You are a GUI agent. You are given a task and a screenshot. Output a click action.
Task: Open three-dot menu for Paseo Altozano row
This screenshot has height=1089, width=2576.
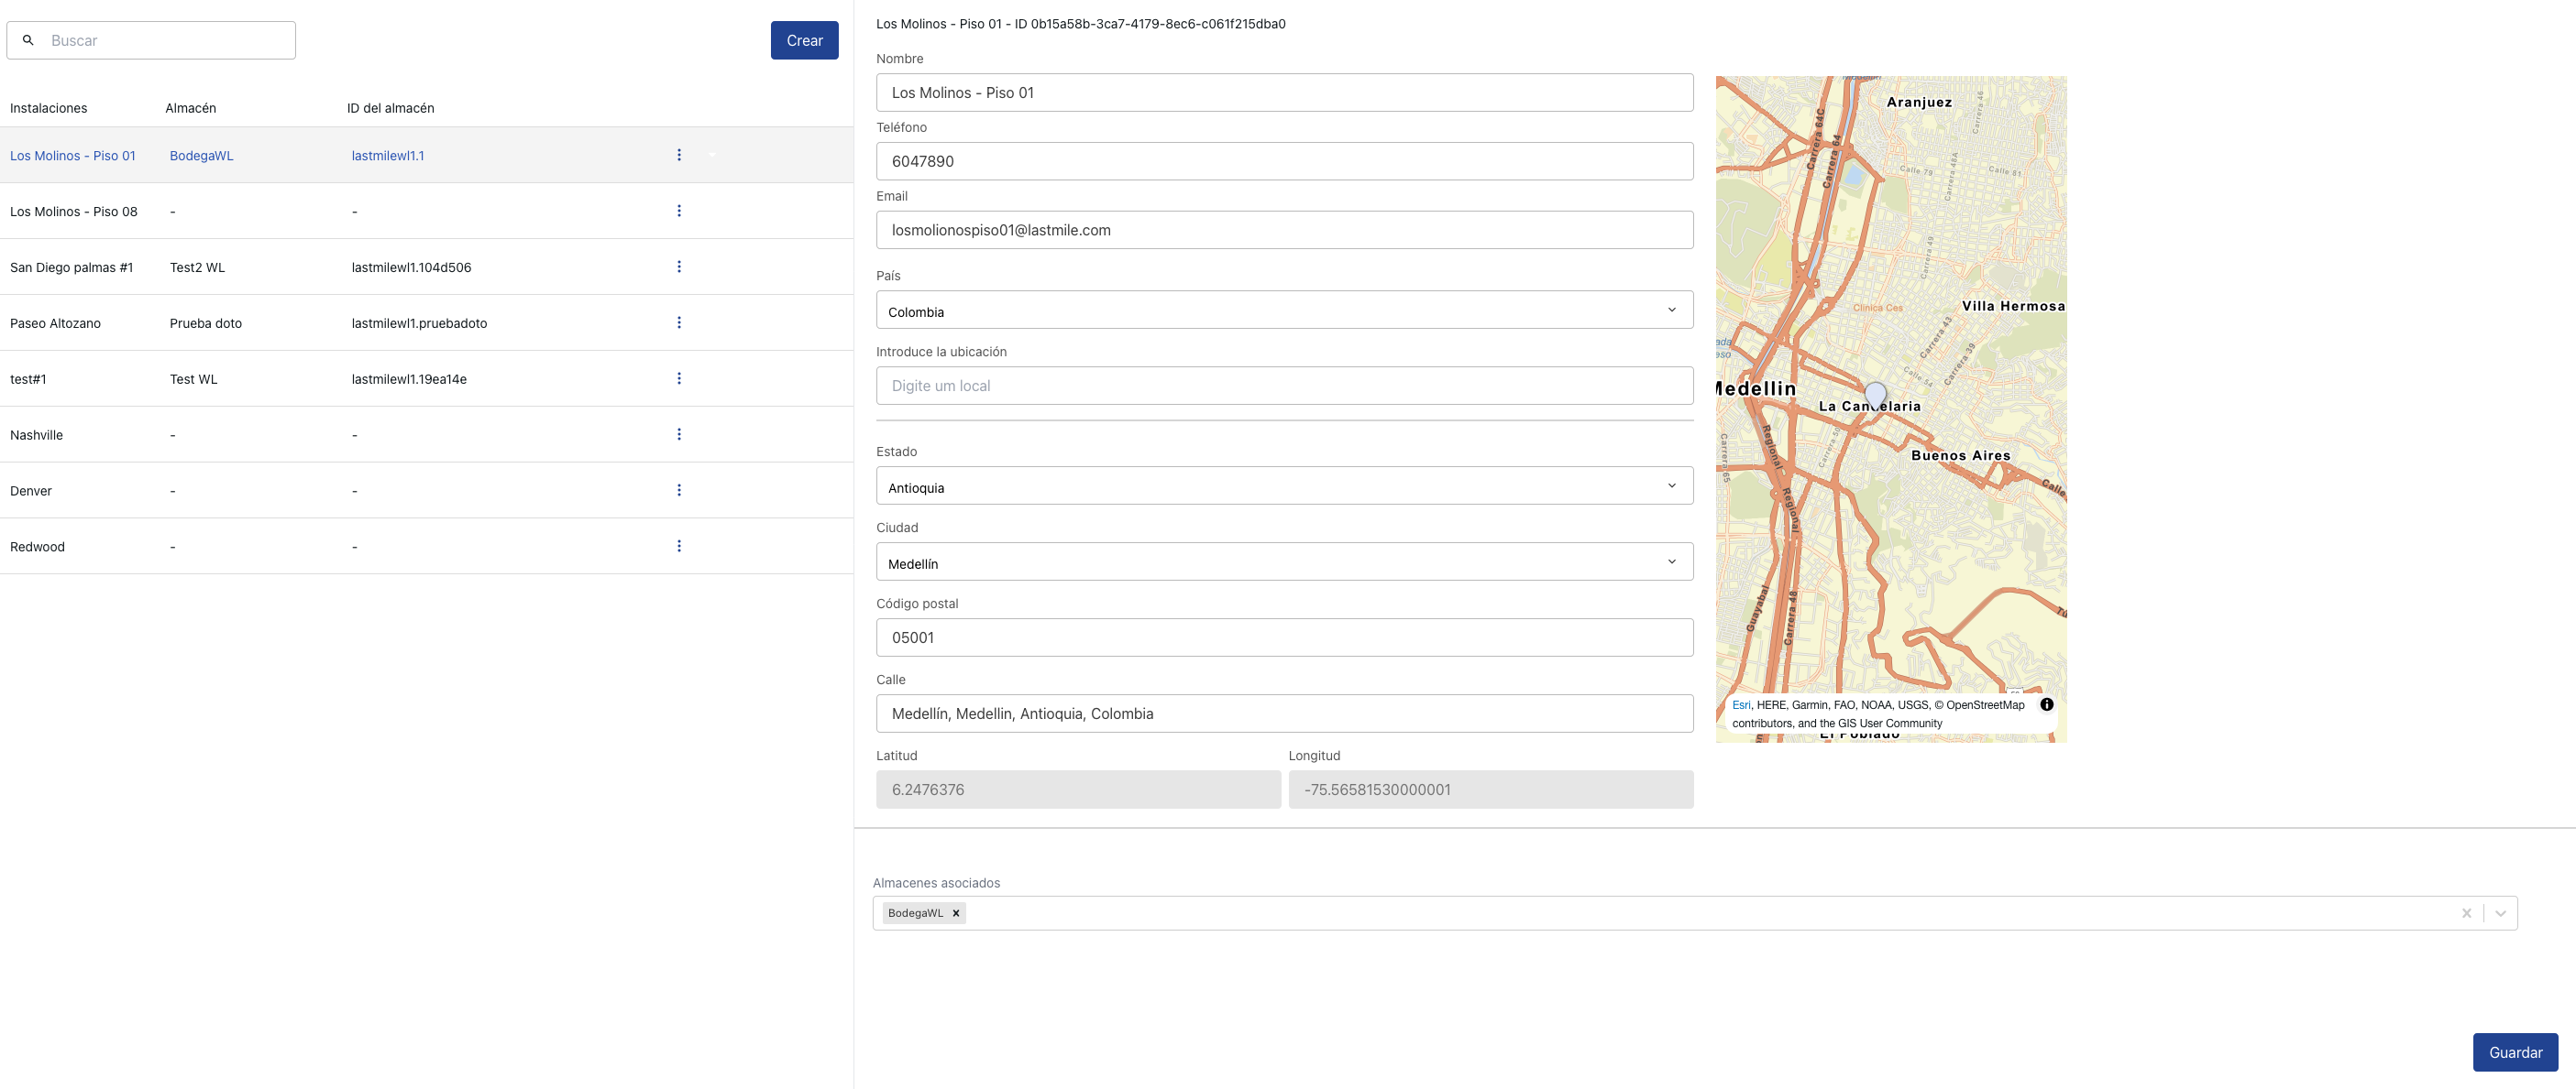tap(679, 322)
